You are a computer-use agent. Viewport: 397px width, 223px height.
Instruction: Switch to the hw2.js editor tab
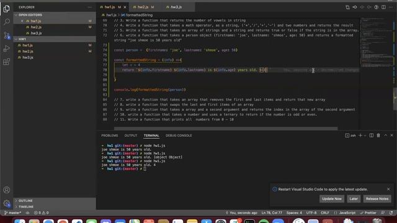coord(143,7)
